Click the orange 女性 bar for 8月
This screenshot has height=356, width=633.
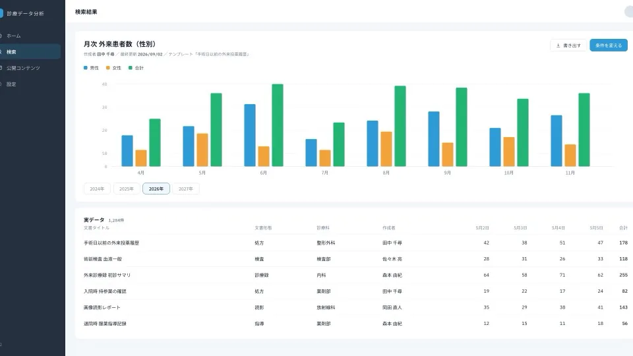[x=386, y=149]
